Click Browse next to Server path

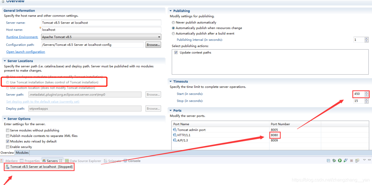pyautogui.click(x=153, y=95)
